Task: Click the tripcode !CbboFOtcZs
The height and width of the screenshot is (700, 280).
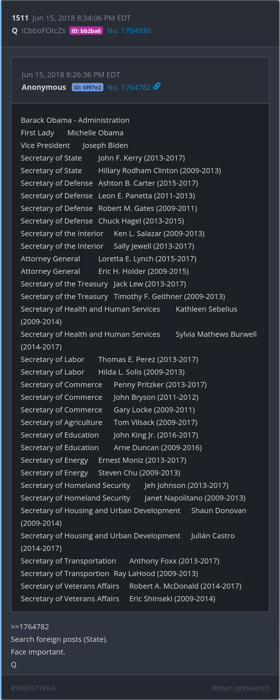Action: (x=43, y=31)
